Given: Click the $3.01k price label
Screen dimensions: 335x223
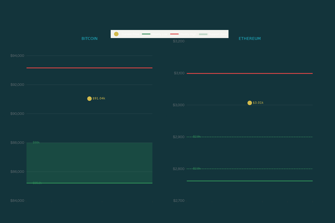Looking at the screenshot, I should [x=258, y=103].
